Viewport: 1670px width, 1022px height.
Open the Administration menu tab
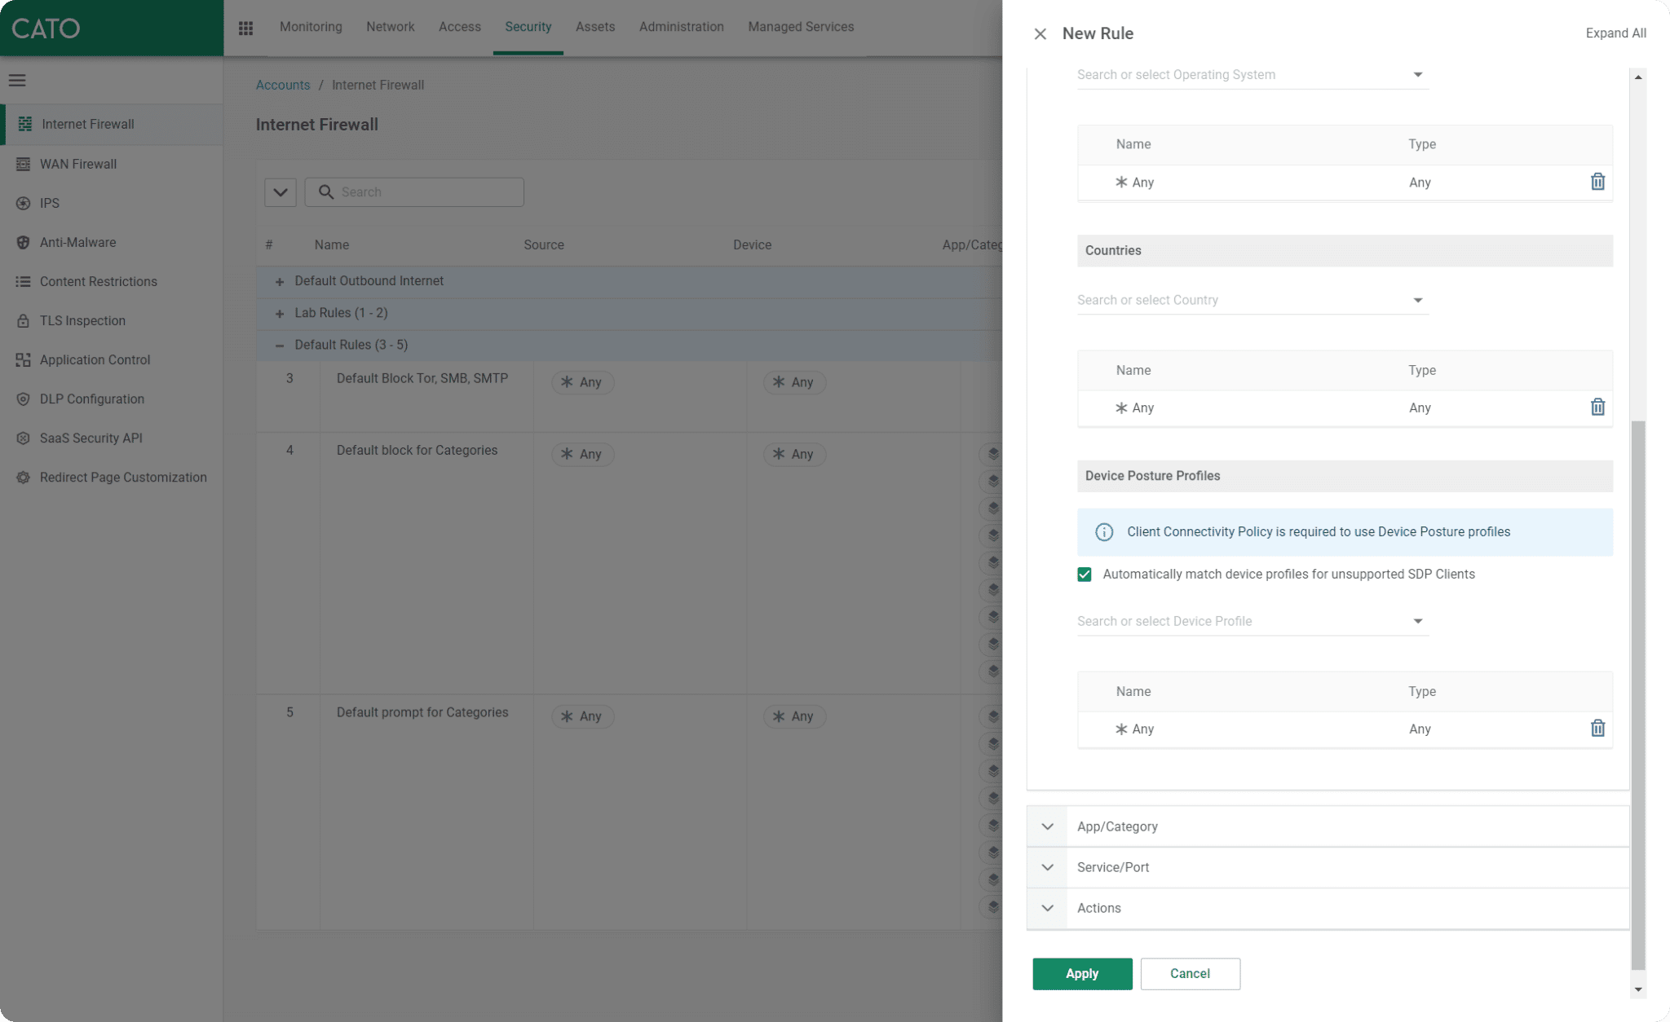click(681, 27)
